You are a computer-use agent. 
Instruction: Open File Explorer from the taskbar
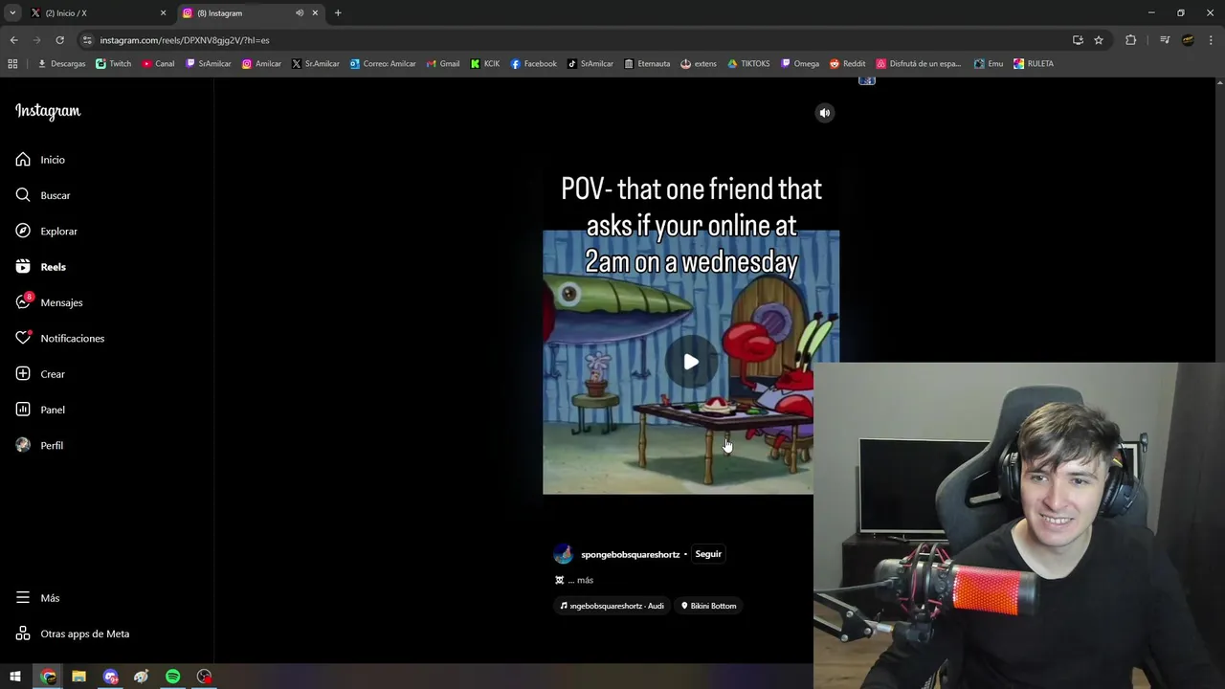pyautogui.click(x=79, y=677)
